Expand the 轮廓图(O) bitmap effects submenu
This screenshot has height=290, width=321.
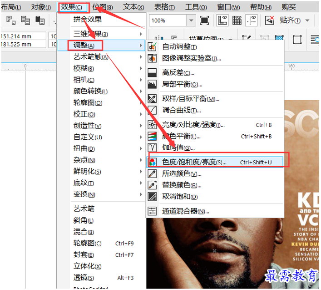point(102,102)
